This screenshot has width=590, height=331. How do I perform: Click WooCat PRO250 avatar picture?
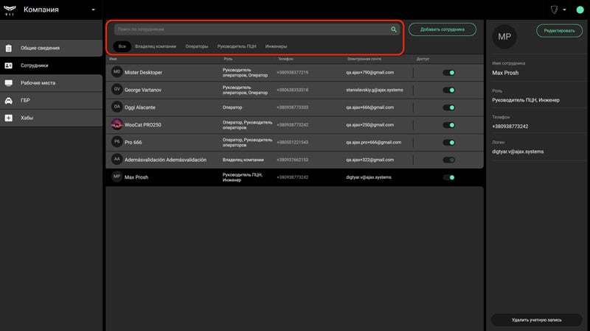click(x=117, y=124)
